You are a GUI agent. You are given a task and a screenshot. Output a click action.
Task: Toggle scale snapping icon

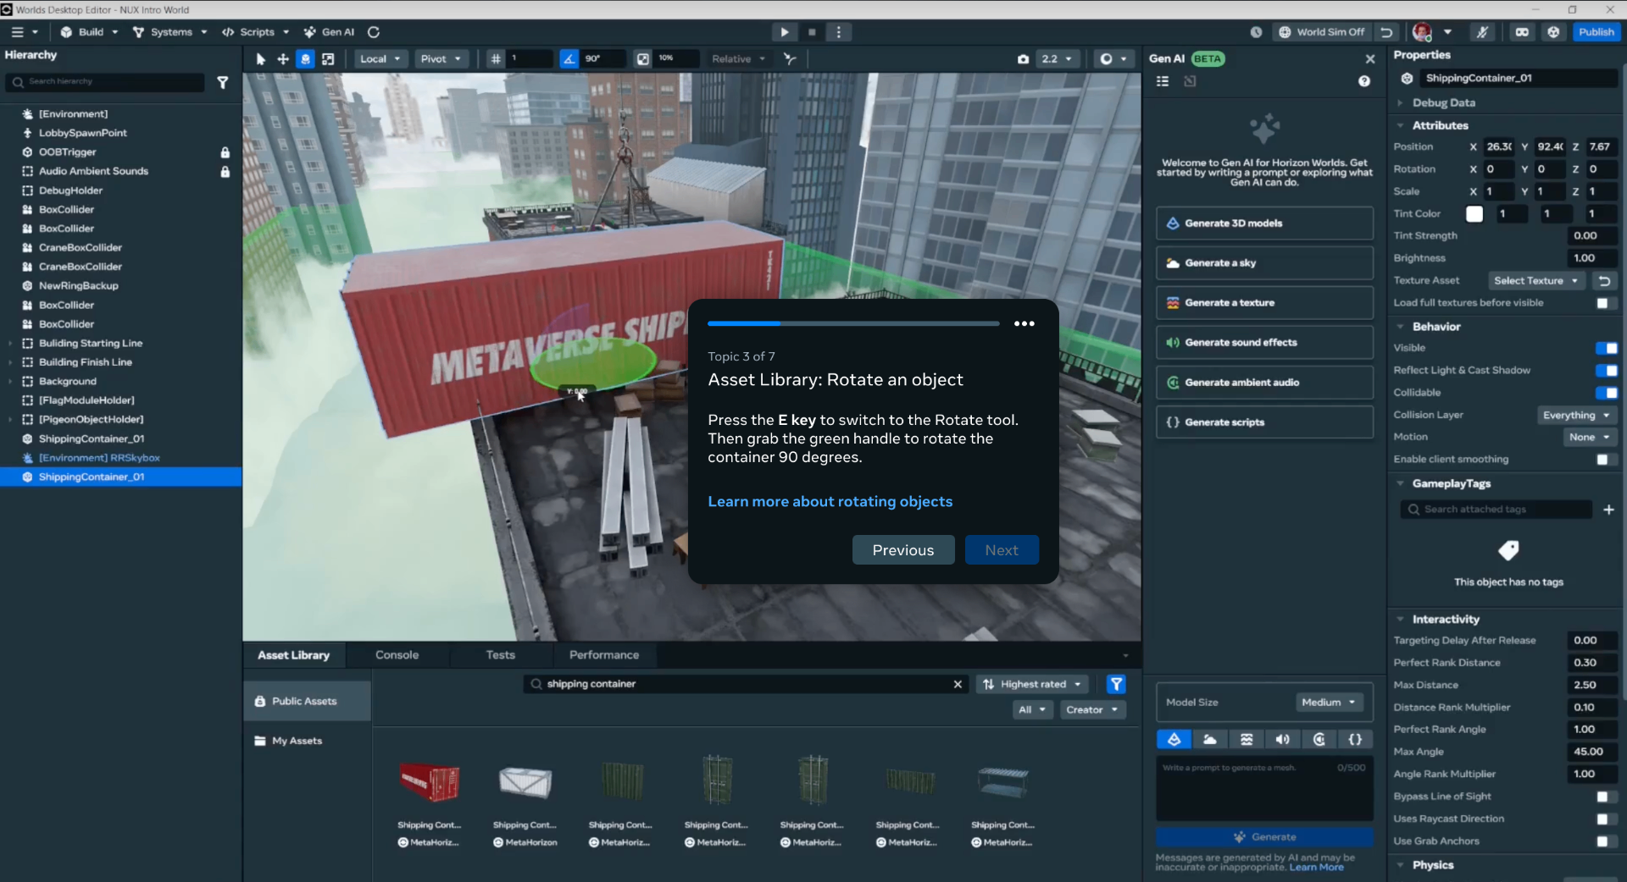point(643,59)
